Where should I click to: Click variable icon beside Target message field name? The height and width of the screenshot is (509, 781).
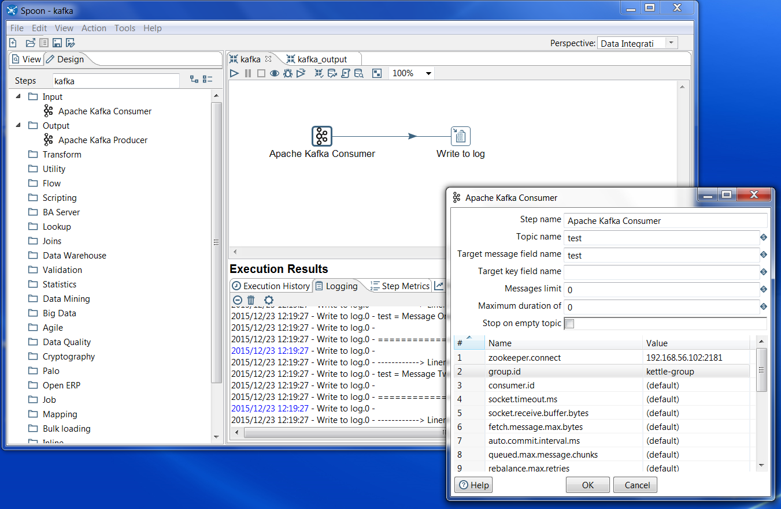pyautogui.click(x=764, y=254)
